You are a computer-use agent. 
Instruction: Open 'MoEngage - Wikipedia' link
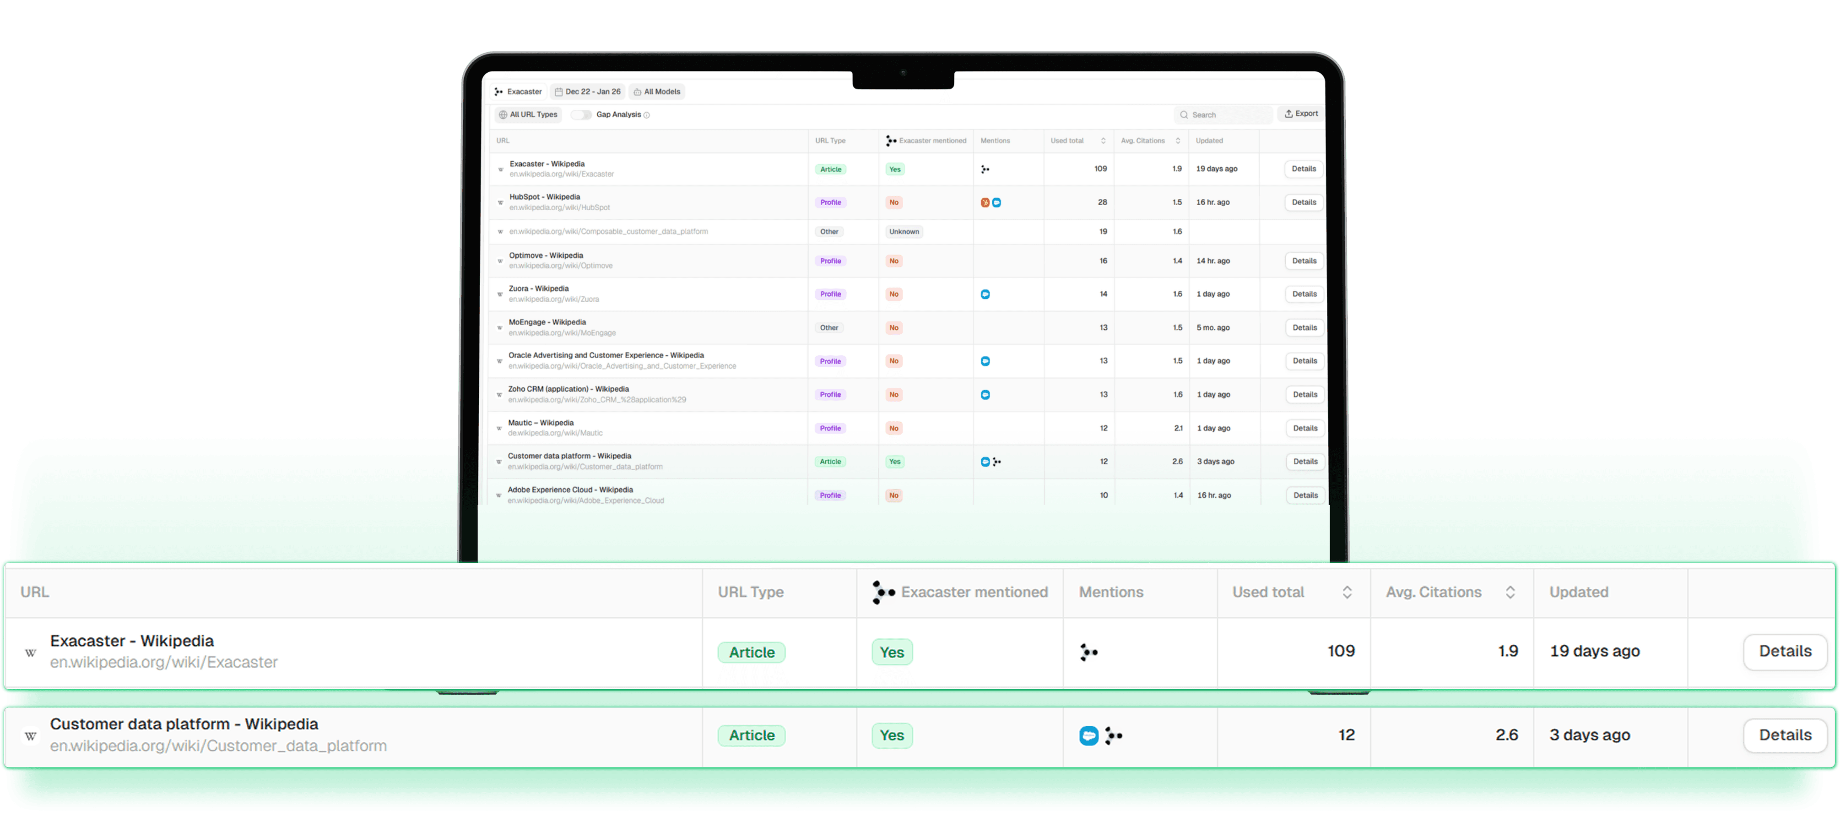pos(547,323)
